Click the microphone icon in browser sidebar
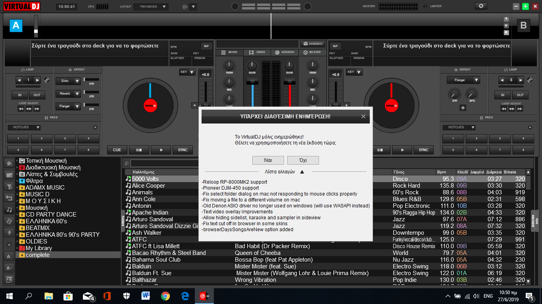The height and width of the screenshot is (304, 542). point(9,232)
